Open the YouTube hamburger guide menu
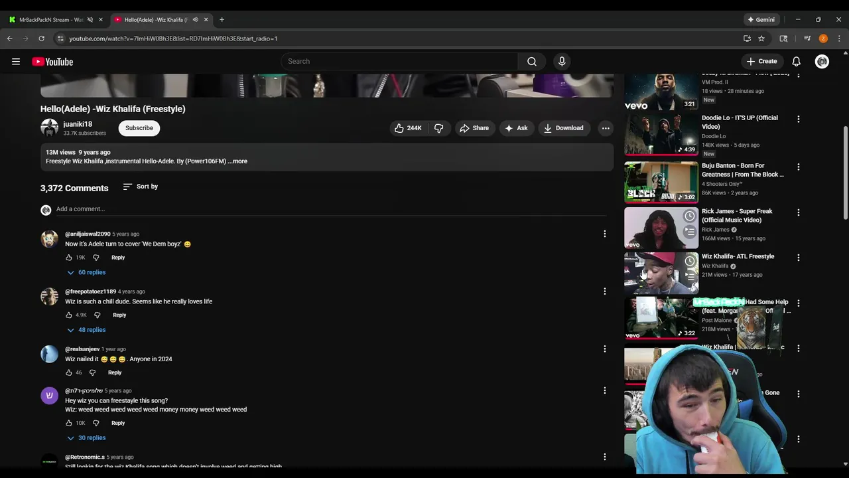 tap(16, 62)
